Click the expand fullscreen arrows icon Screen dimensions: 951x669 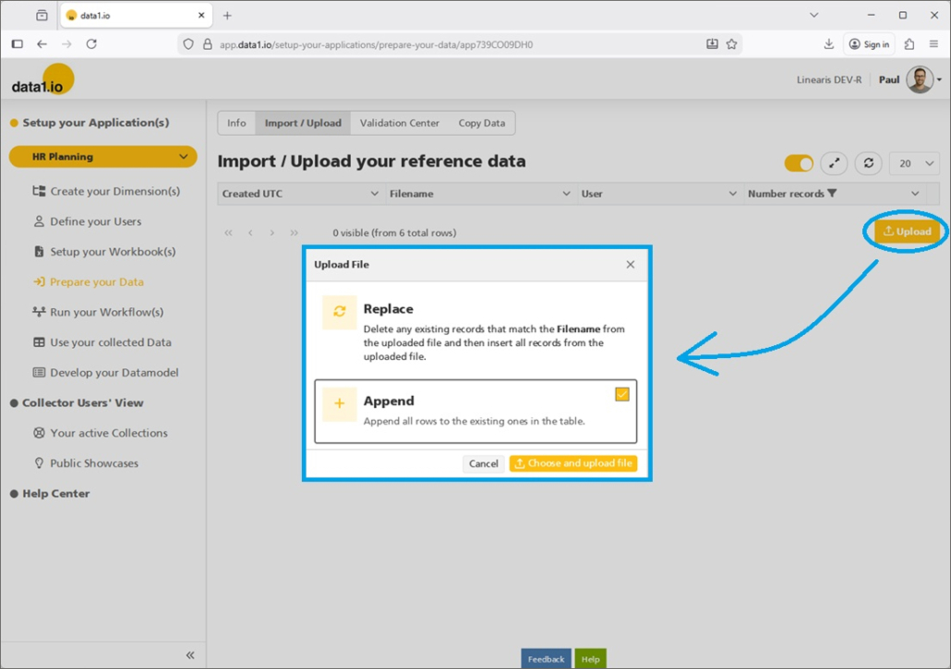(834, 163)
